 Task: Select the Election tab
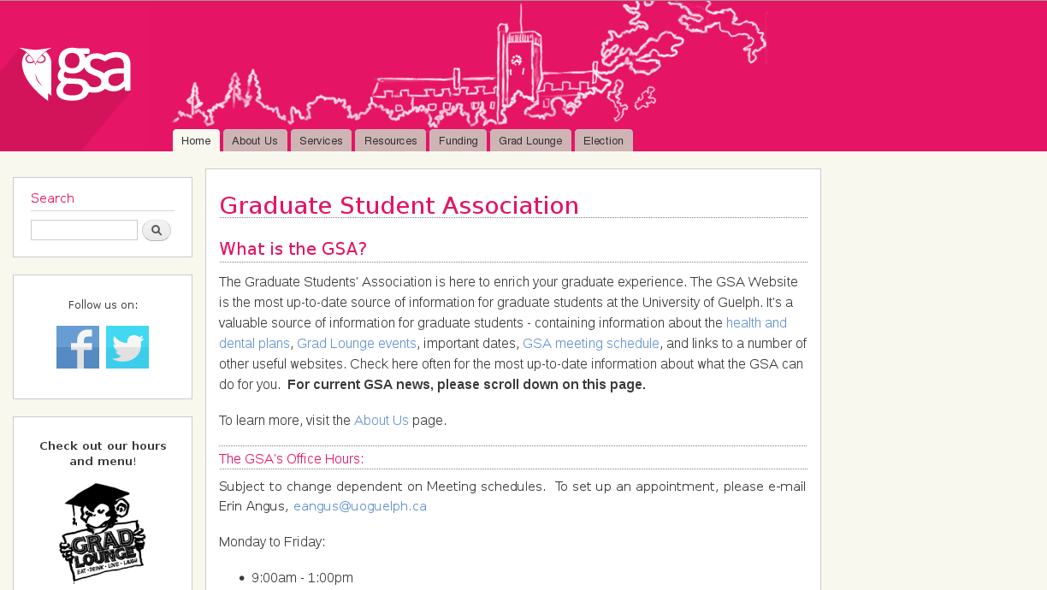pos(604,141)
